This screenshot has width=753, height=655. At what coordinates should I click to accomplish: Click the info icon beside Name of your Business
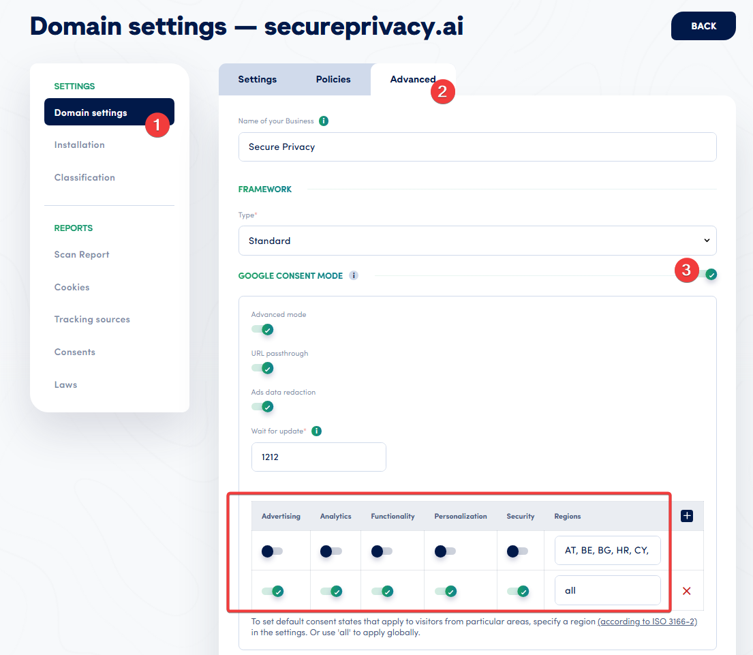coord(324,121)
